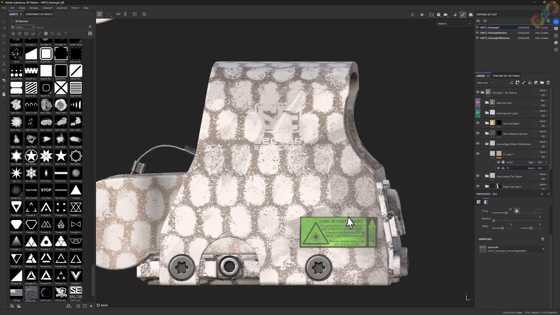Select the Fill layer 7 row
This screenshot has width=560, height=315.
[512, 154]
